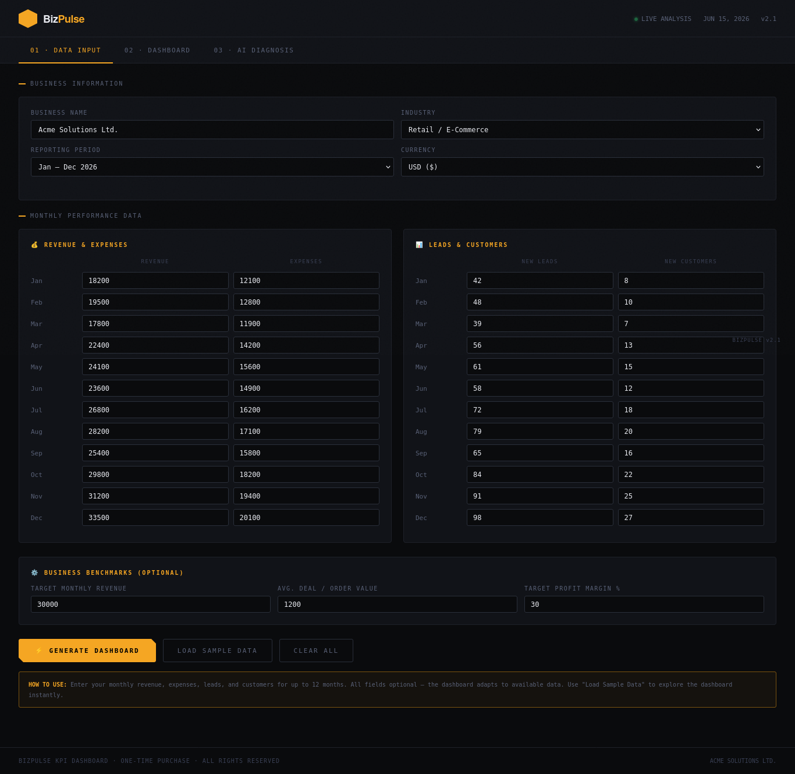The image size is (795, 774).
Task: Click the Oct revenue field 29800
Action: (155, 475)
